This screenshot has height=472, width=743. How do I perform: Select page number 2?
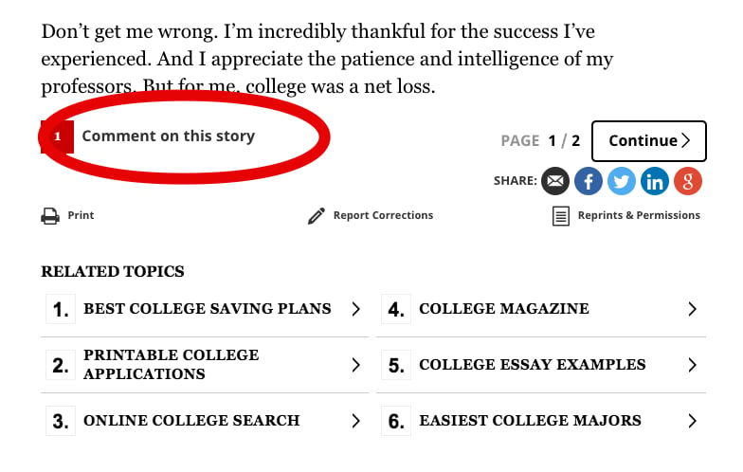(x=576, y=140)
